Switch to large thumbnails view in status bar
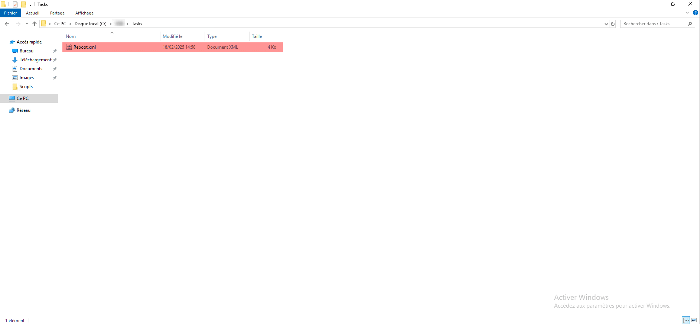Viewport: 700px width, 324px height. (x=694, y=320)
